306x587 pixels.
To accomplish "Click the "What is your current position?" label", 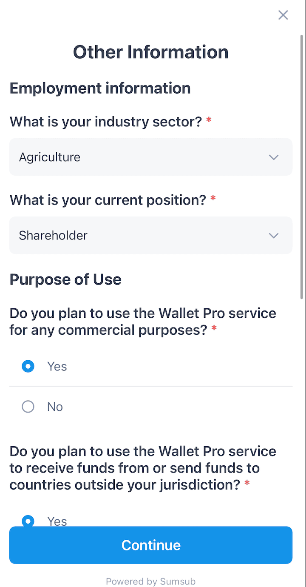I will (108, 200).
